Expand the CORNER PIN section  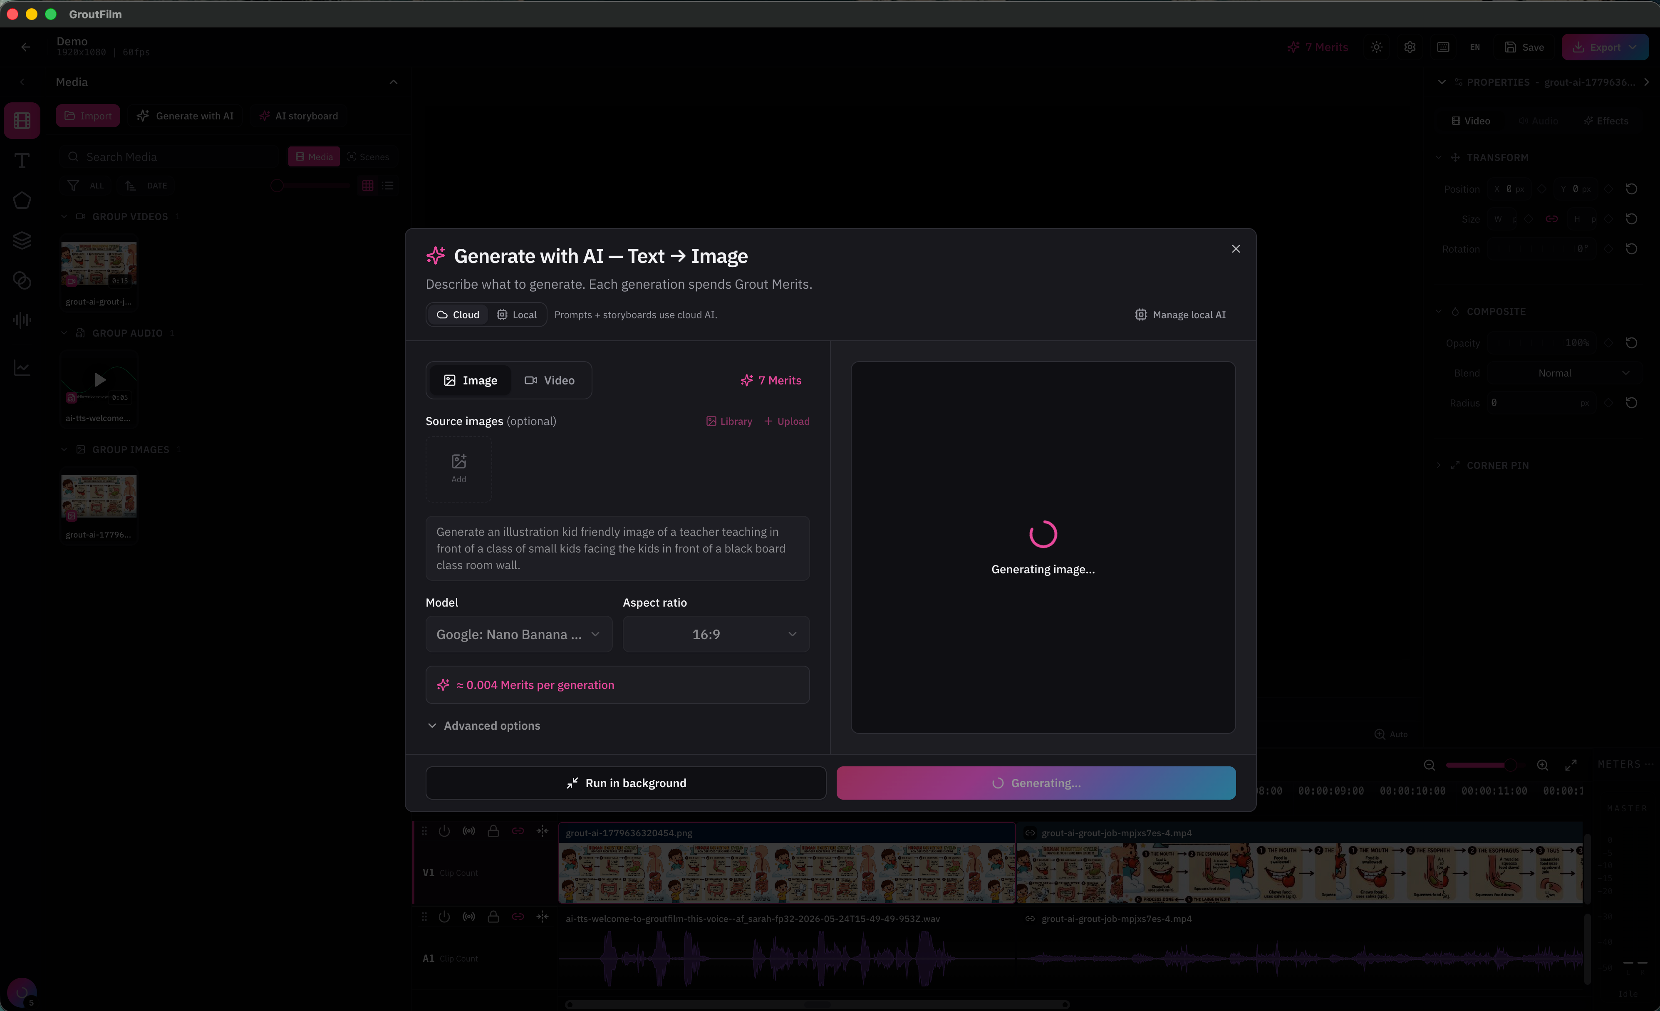point(1438,466)
